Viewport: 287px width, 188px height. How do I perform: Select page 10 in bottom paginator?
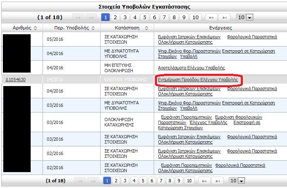point(189,181)
